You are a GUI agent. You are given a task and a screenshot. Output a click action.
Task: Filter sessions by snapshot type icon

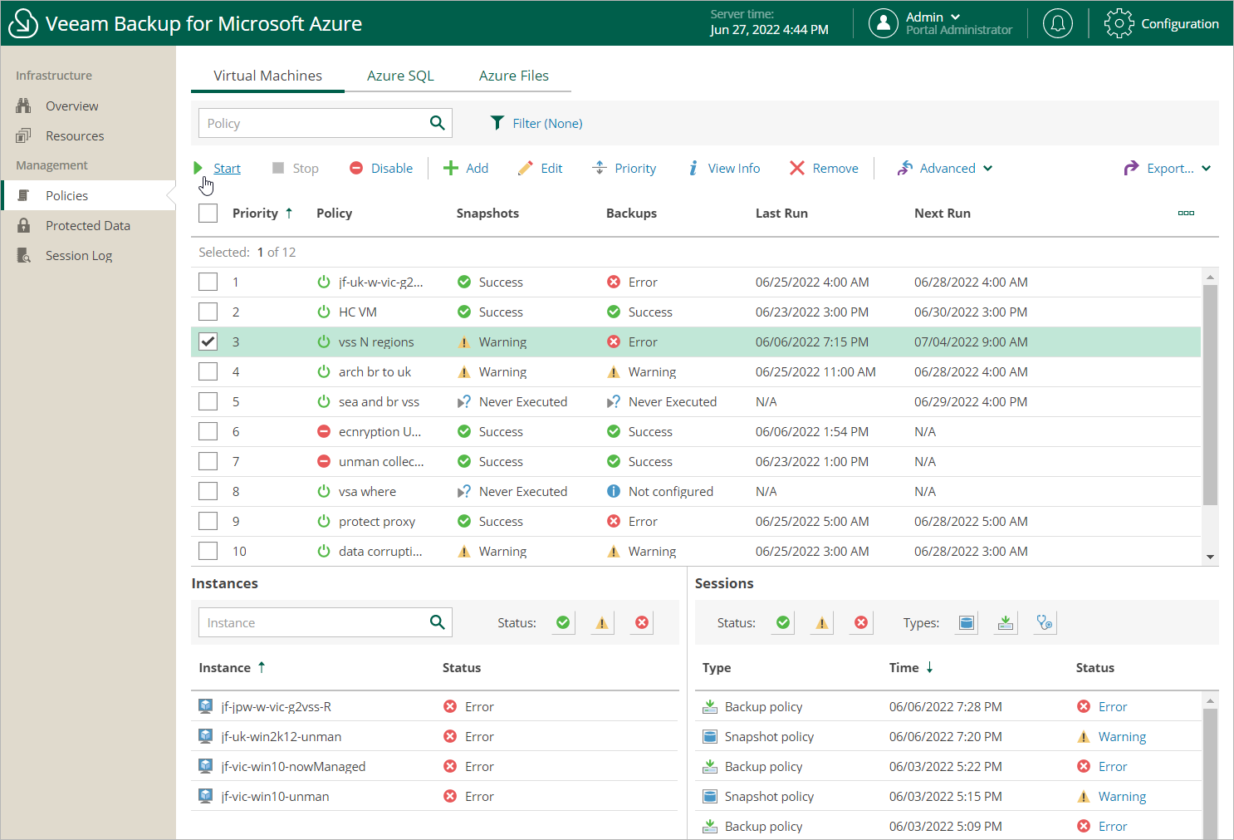click(x=966, y=622)
